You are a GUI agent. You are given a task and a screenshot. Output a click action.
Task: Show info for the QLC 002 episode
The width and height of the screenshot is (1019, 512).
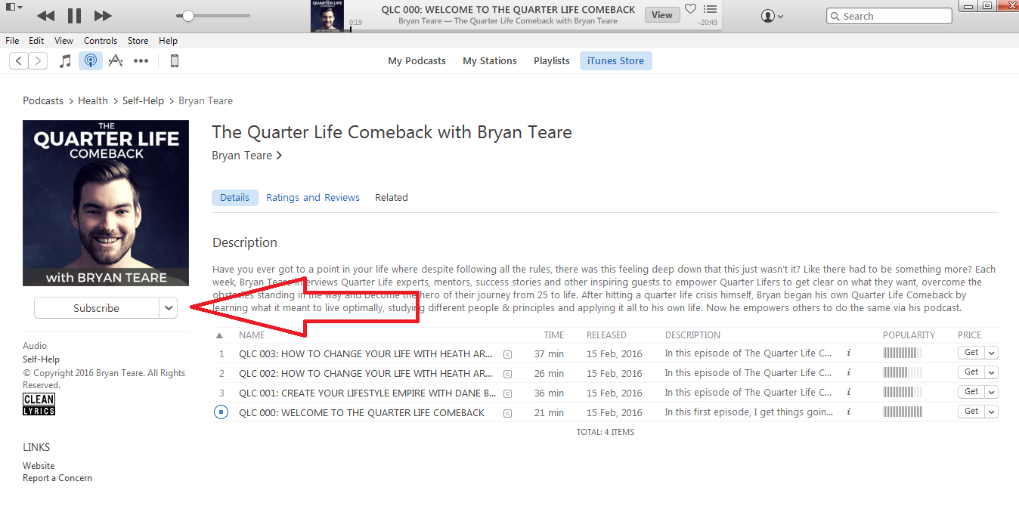(x=849, y=372)
